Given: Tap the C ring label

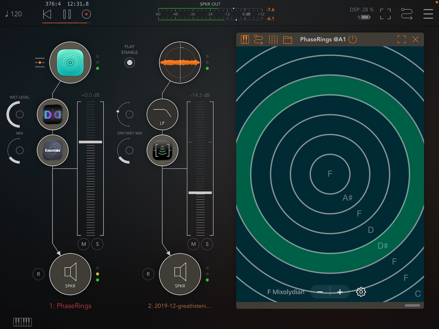Looking at the screenshot, I should [418, 294].
